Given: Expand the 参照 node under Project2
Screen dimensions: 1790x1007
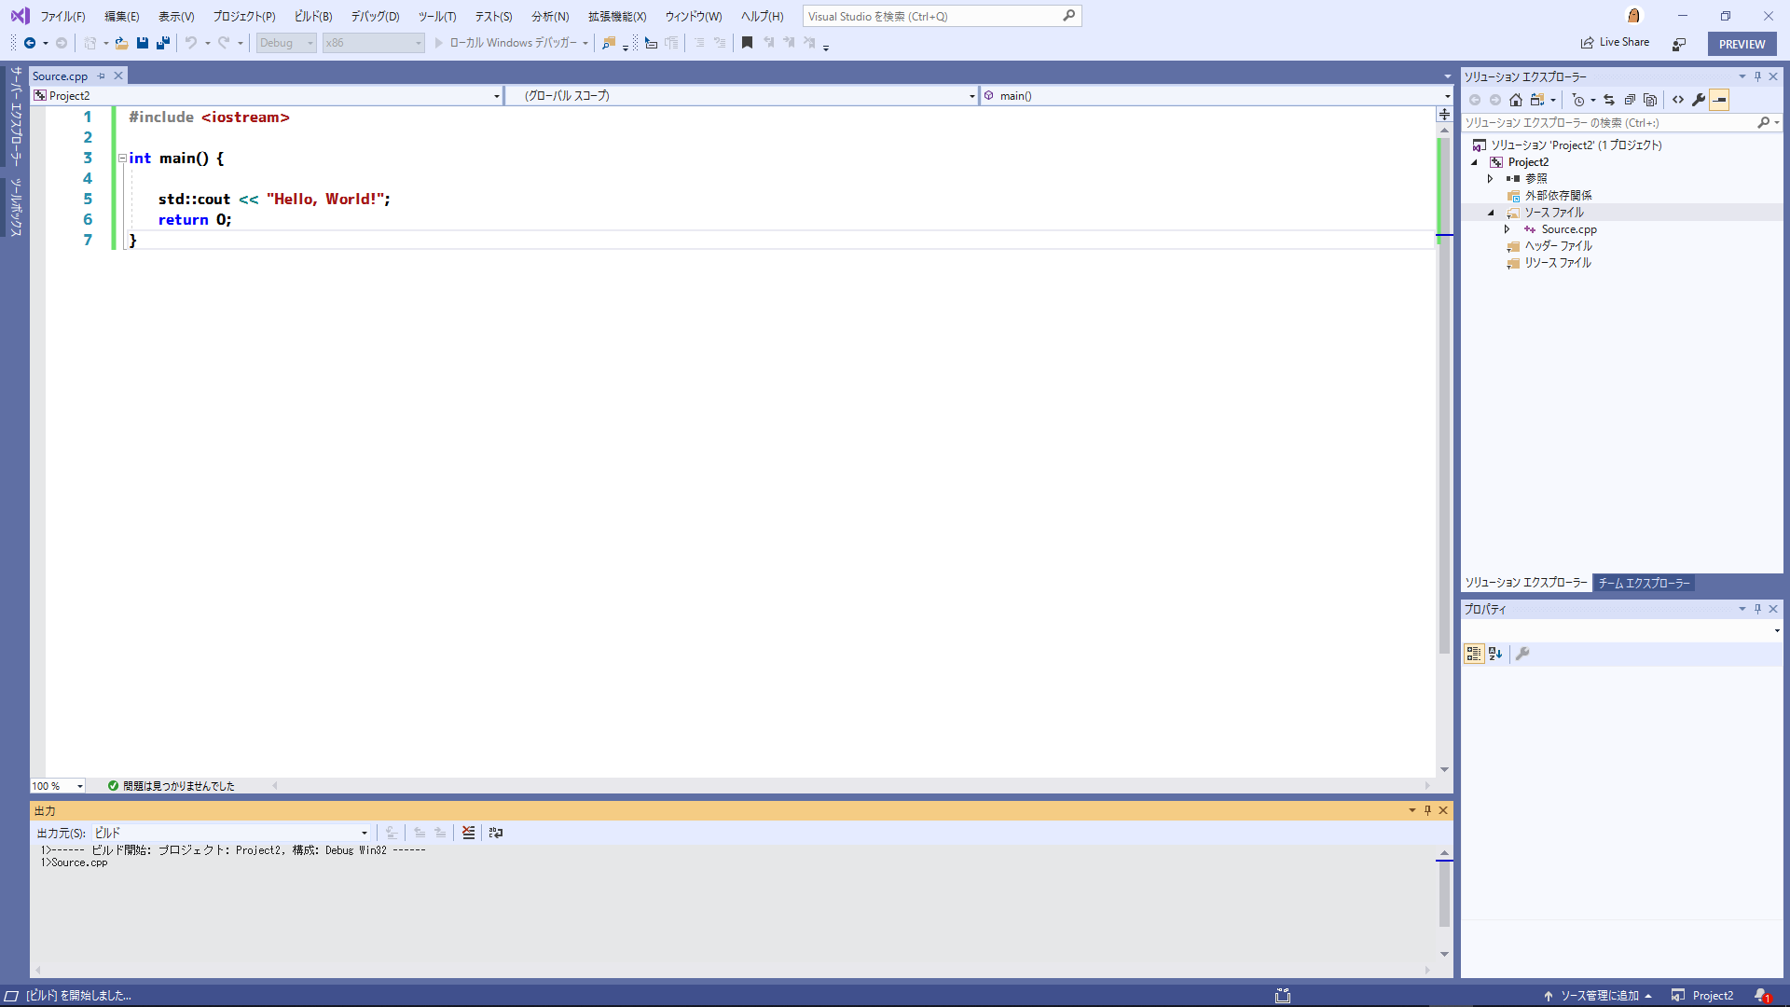Looking at the screenshot, I should [1491, 178].
